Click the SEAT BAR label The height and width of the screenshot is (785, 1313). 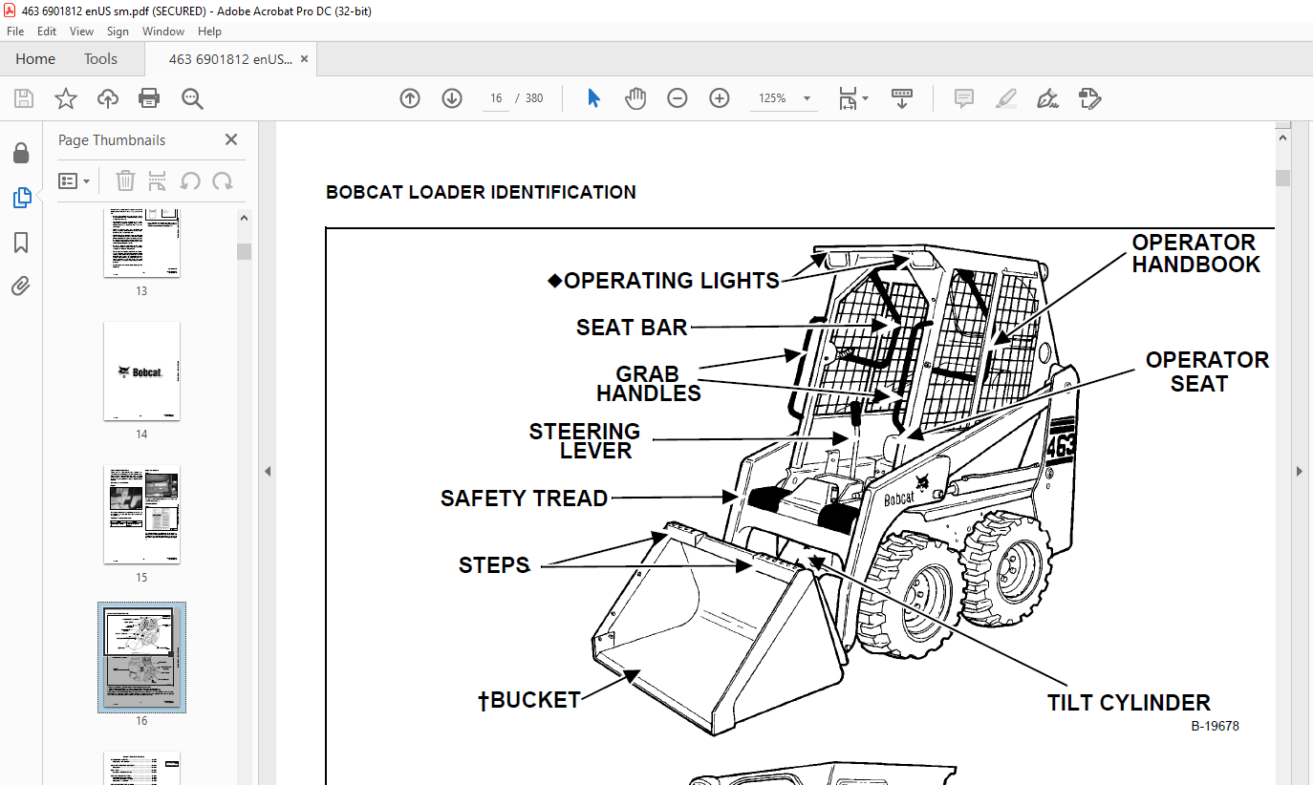632,328
